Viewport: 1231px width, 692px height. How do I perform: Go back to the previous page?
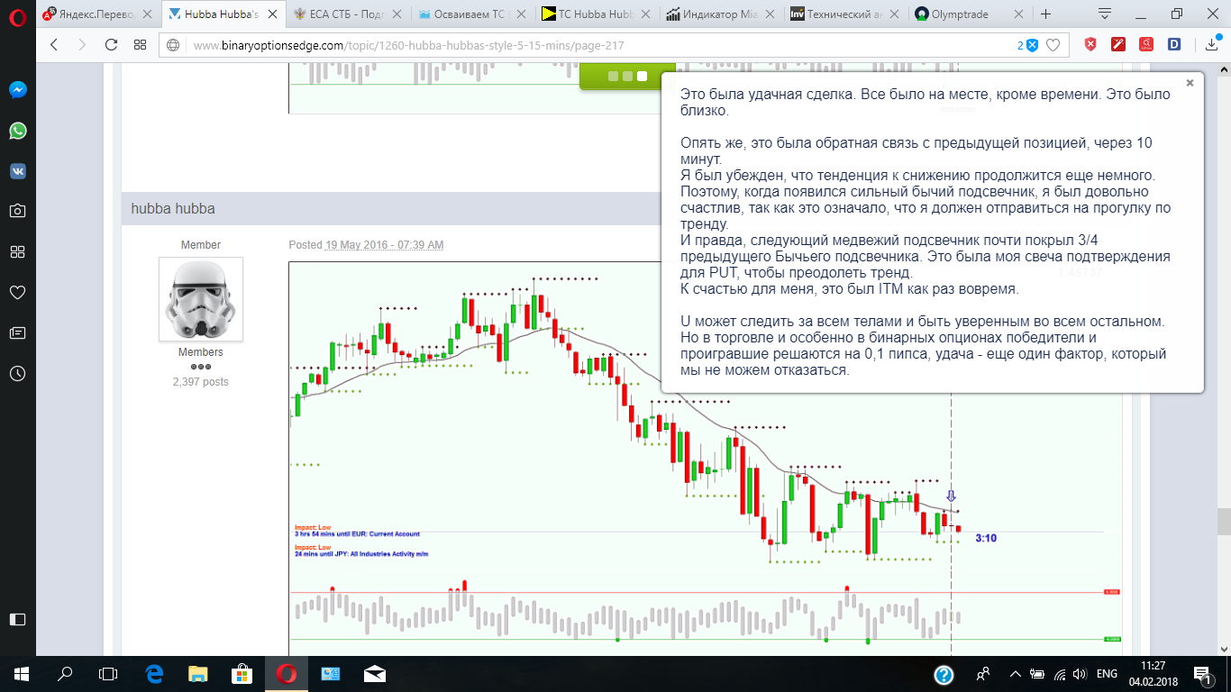[x=54, y=45]
